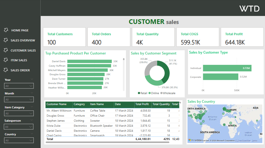Expand the Salesperson dropdown list
Viewport: 265px width, 148px height.
tap(19, 127)
